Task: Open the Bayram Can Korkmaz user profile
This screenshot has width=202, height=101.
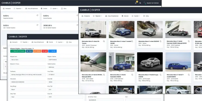Action: tap(151, 3)
